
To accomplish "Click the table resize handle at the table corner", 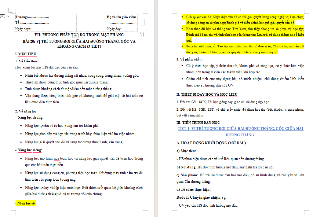I will [x=141, y=35].
